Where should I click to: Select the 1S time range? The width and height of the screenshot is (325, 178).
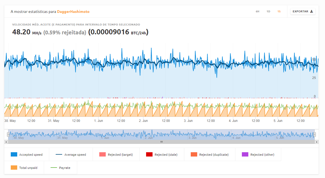279,12
